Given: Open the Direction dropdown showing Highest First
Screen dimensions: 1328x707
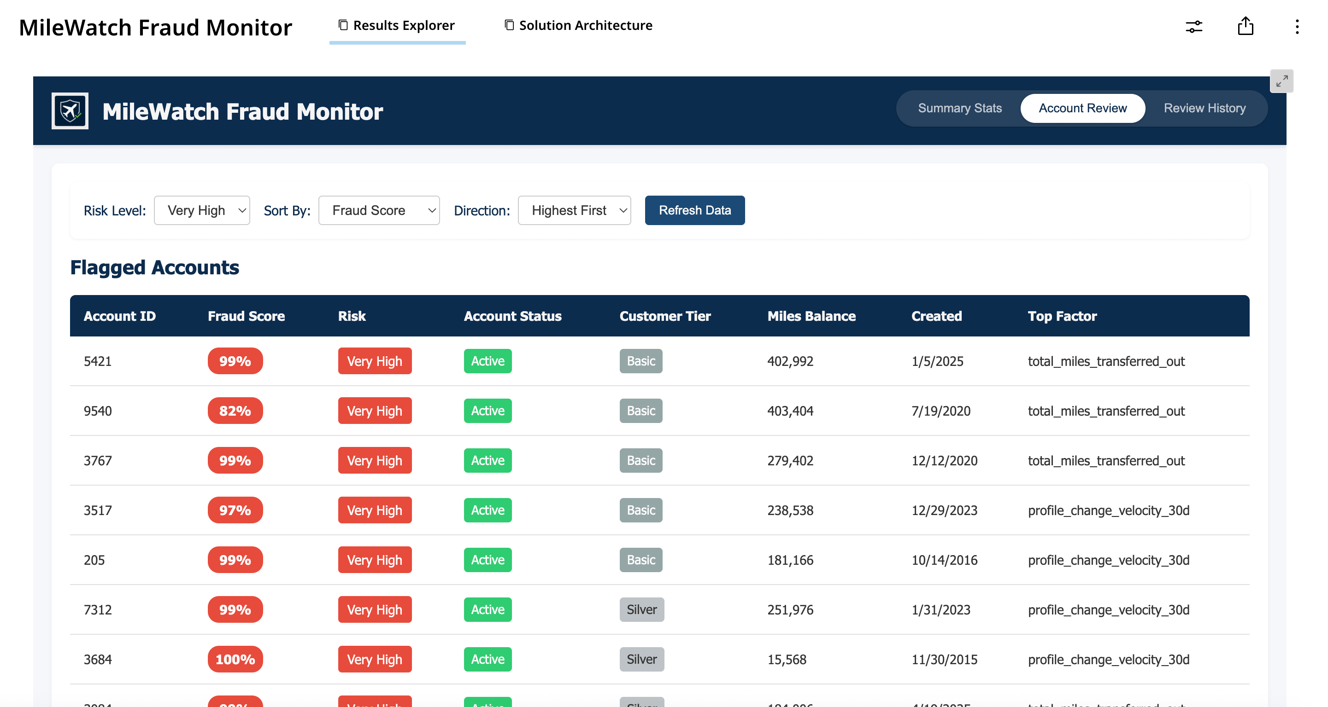Looking at the screenshot, I should [574, 210].
